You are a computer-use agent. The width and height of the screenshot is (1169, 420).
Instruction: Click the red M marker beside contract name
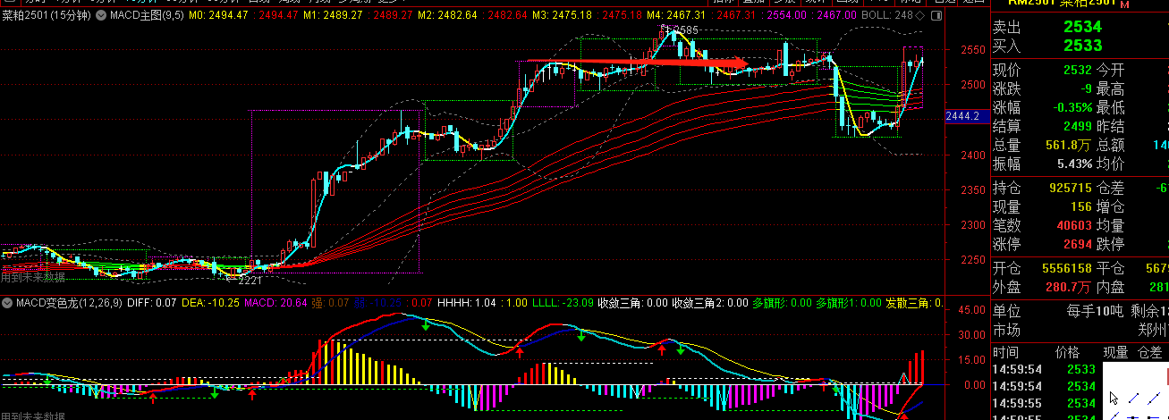tap(1125, 4)
